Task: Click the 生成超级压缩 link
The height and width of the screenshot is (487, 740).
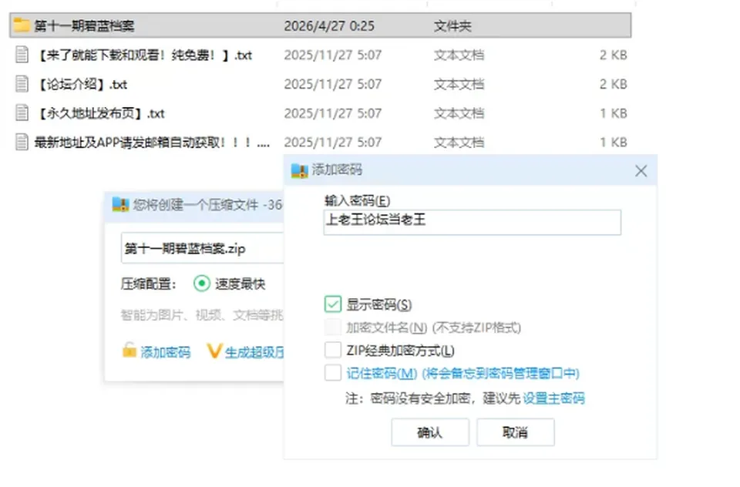Action: pyautogui.click(x=254, y=352)
